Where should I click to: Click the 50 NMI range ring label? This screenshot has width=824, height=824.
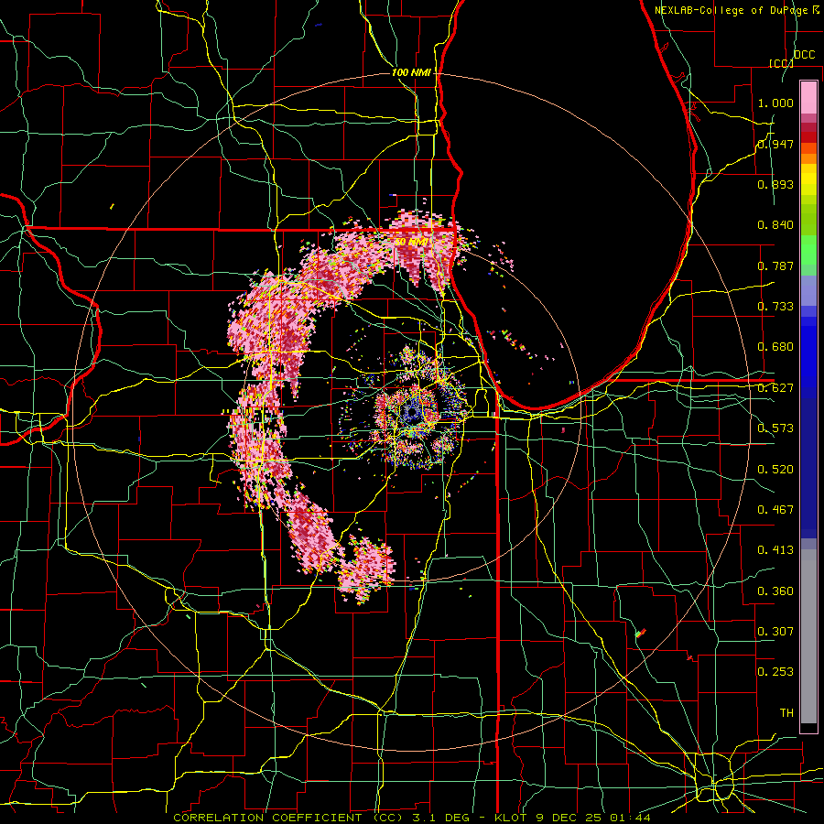411,242
